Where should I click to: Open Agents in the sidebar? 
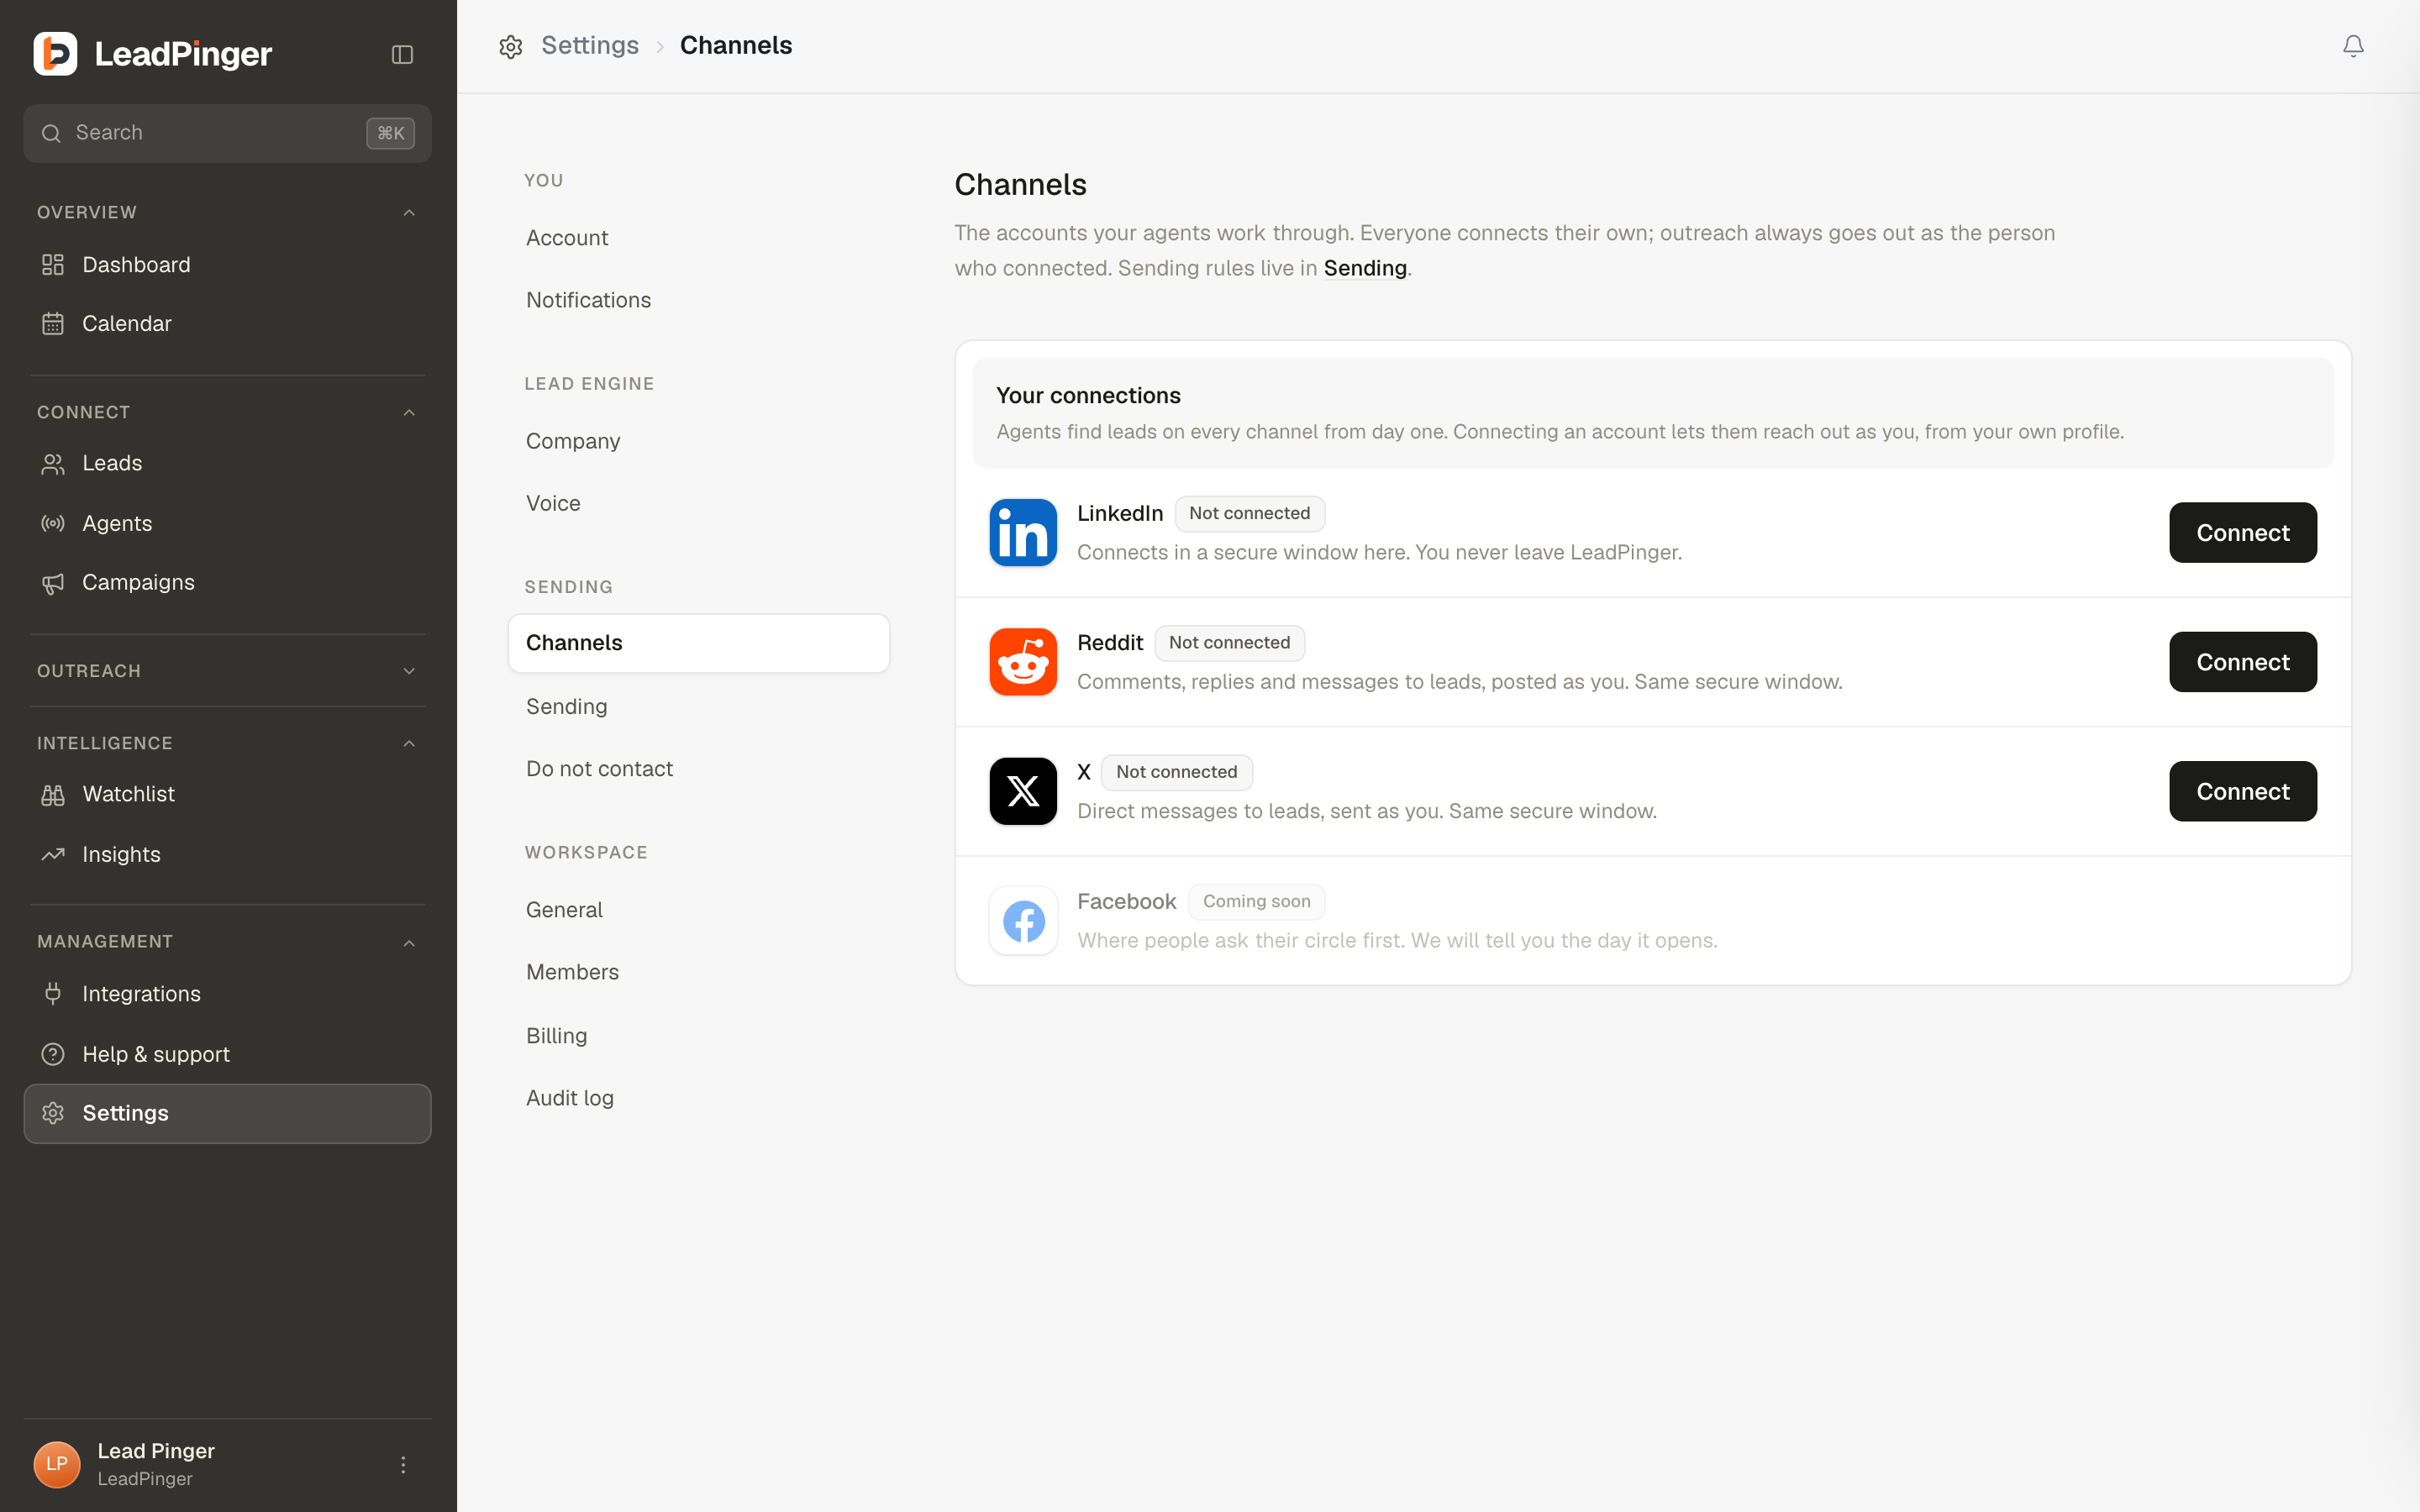point(227,523)
